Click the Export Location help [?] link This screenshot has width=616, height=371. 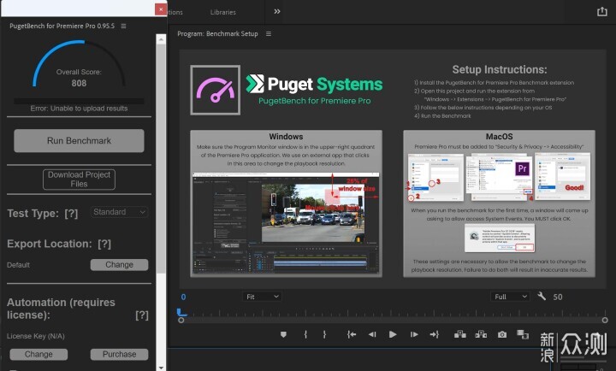pos(104,244)
